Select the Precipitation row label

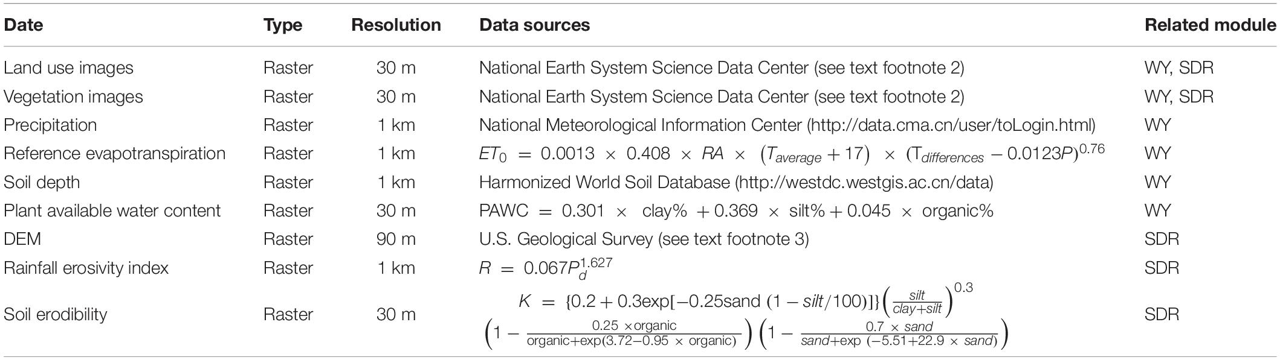[x=50, y=125]
